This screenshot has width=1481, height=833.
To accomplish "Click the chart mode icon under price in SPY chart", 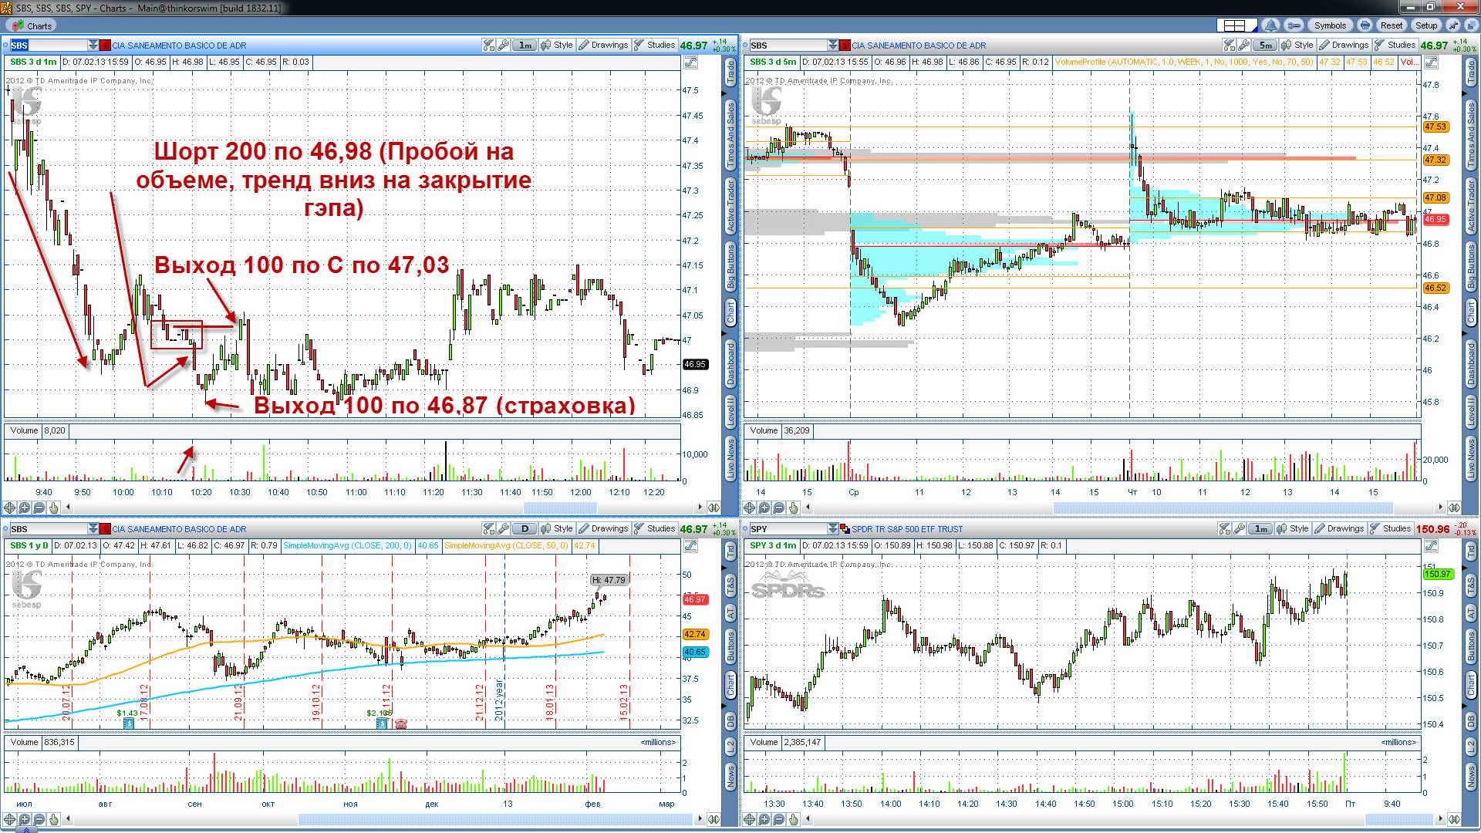I will 1431,546.
